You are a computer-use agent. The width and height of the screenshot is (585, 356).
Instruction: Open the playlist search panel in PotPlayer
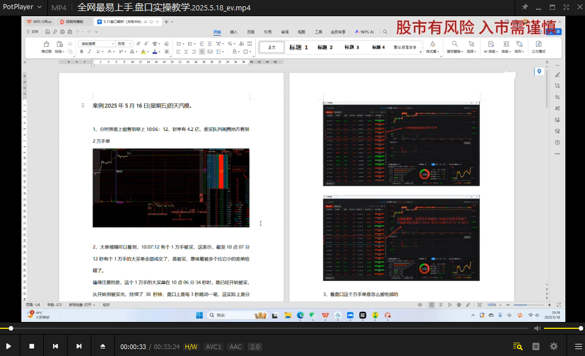[517, 346]
